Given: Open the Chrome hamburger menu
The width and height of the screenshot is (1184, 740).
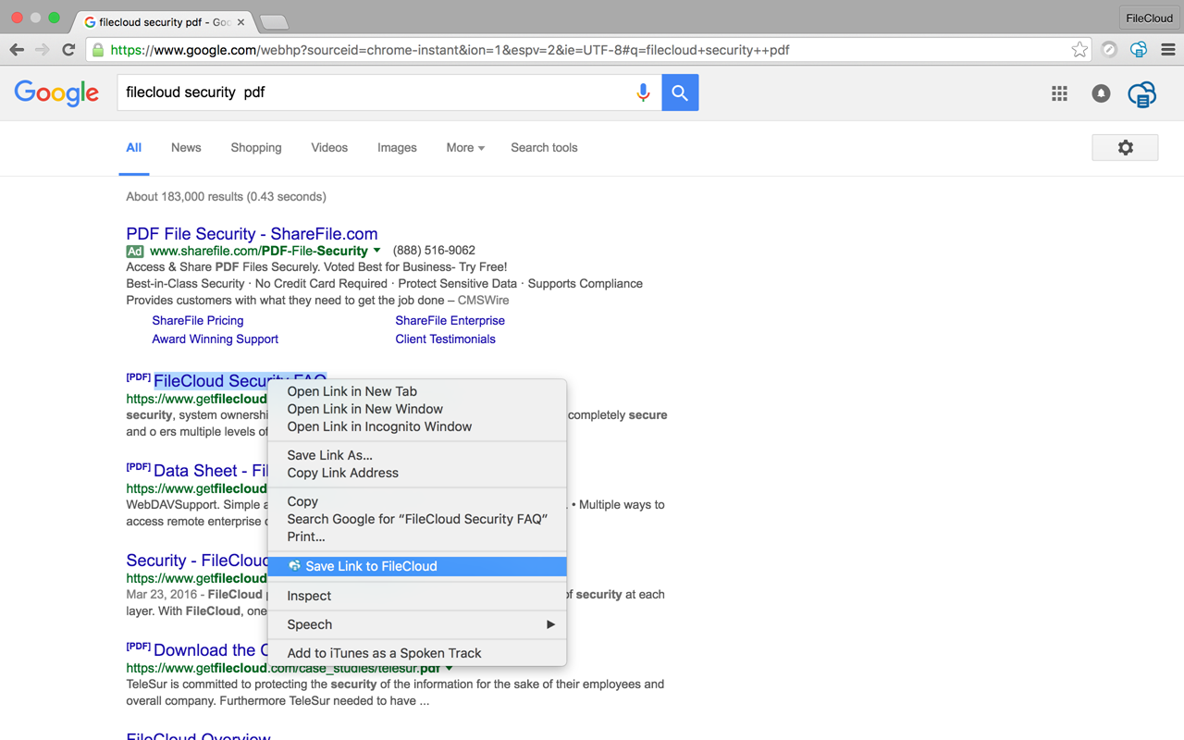Looking at the screenshot, I should (x=1167, y=49).
